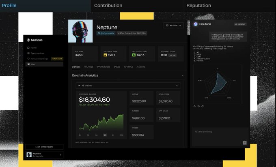Image resolution: width=276 pixels, height=167 pixels.
Task: Click the $16,304.60 portfolio balance
Action: point(94,100)
